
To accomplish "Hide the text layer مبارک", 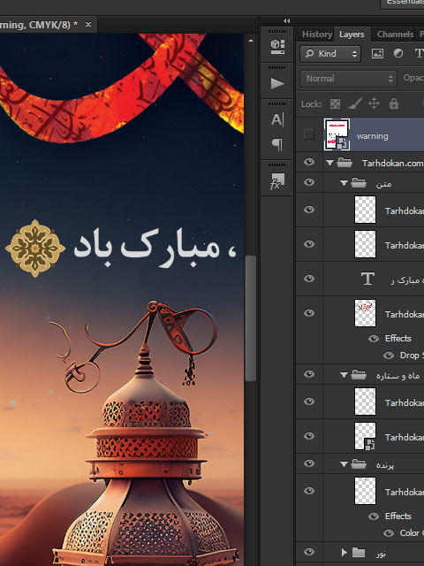I will pyautogui.click(x=309, y=279).
